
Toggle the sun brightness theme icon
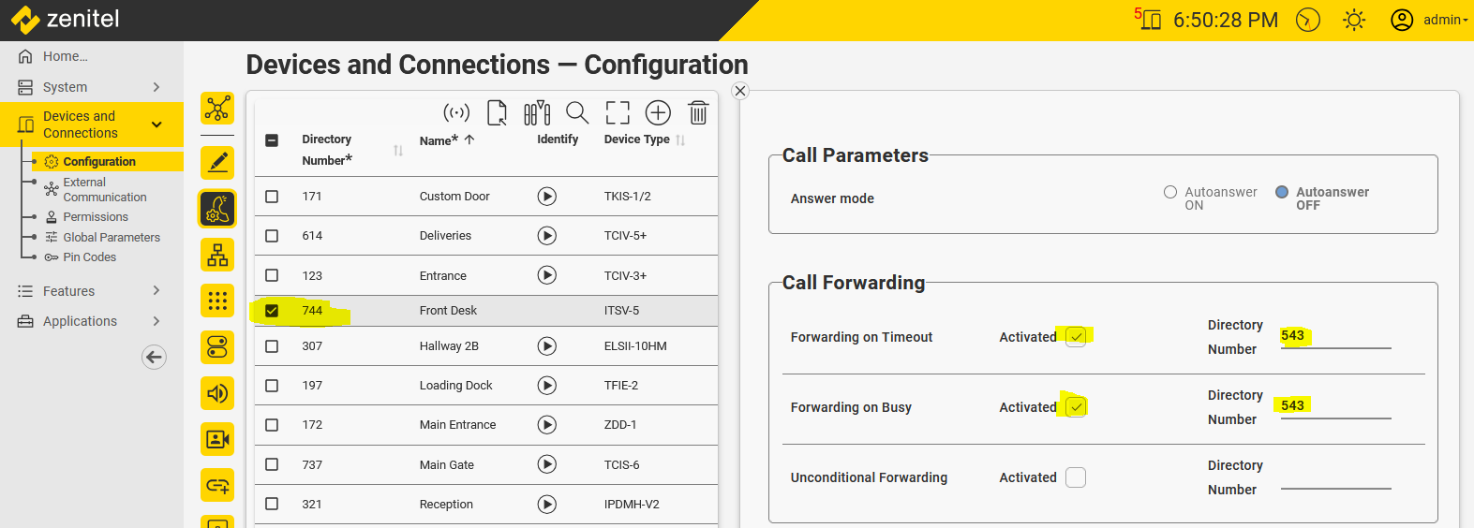pyautogui.click(x=1354, y=20)
